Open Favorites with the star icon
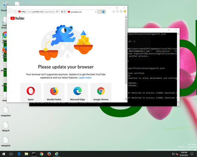Image resolution: width=197 pixels, height=157 pixels. (x=117, y=11)
